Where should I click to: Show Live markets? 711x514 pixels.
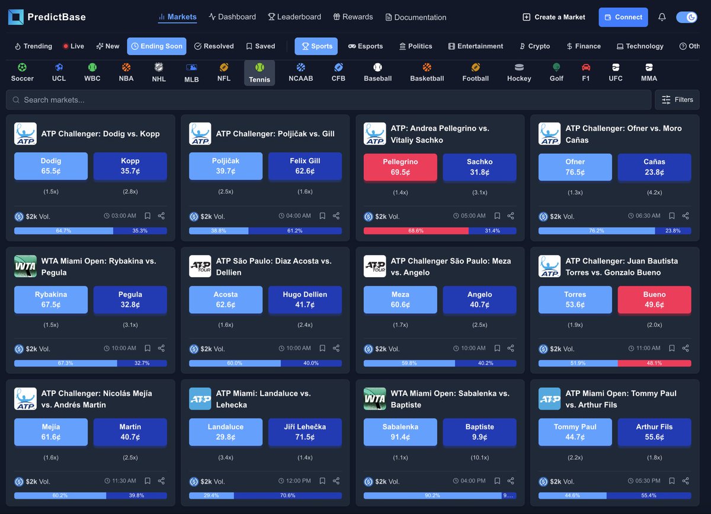coord(74,46)
